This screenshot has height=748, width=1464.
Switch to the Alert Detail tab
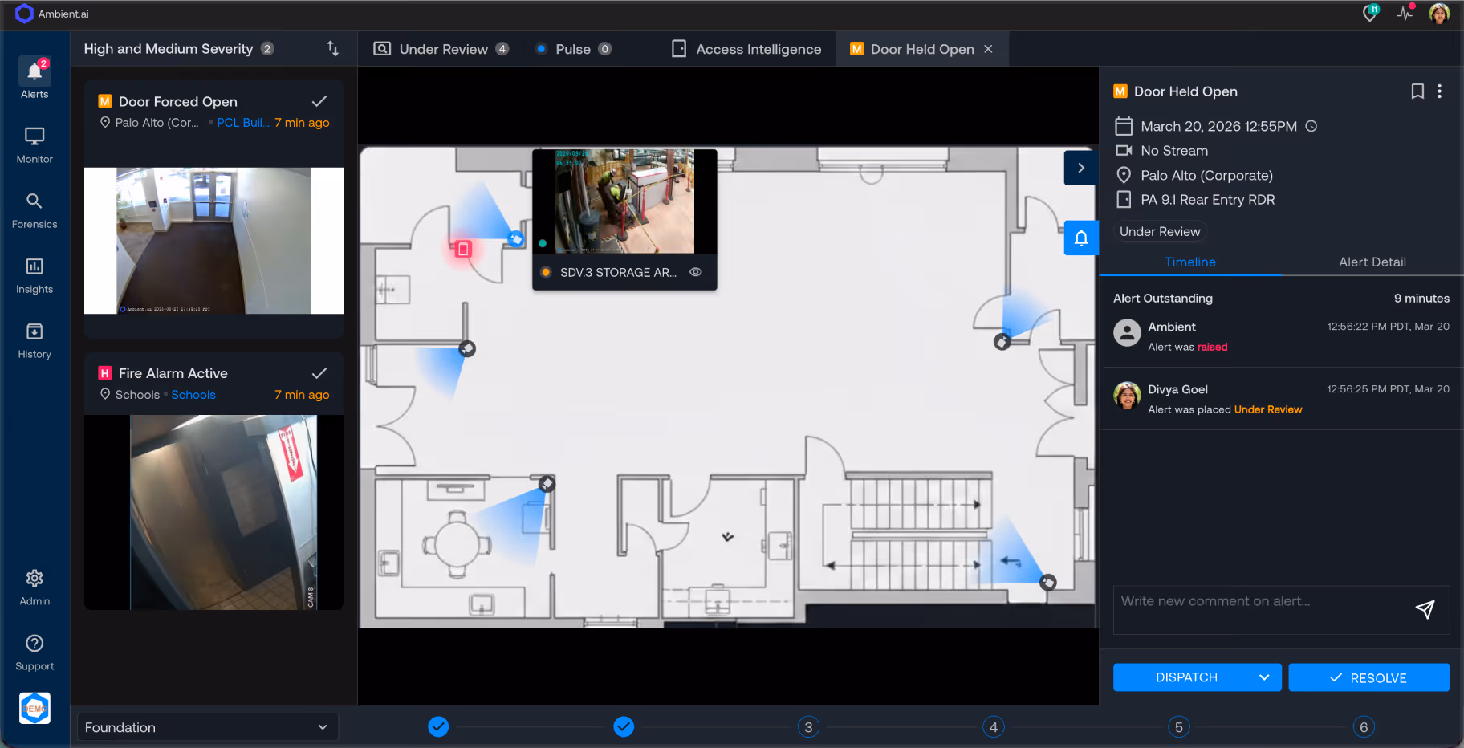pyautogui.click(x=1372, y=262)
